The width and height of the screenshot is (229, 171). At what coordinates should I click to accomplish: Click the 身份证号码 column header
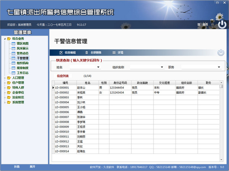click(120, 82)
